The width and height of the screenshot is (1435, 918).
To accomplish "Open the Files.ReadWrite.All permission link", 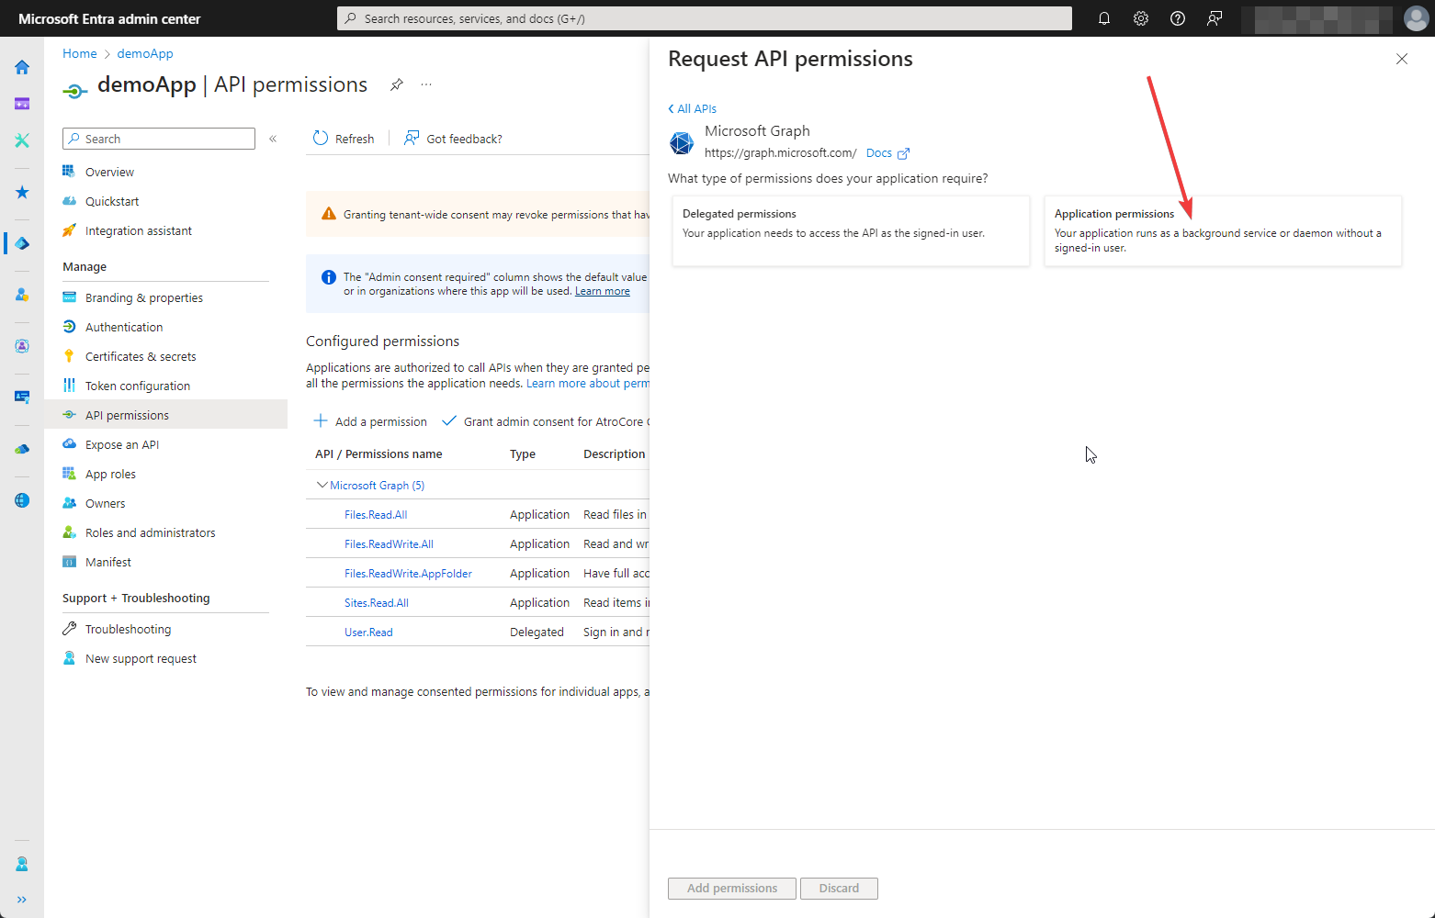I will (x=389, y=544).
